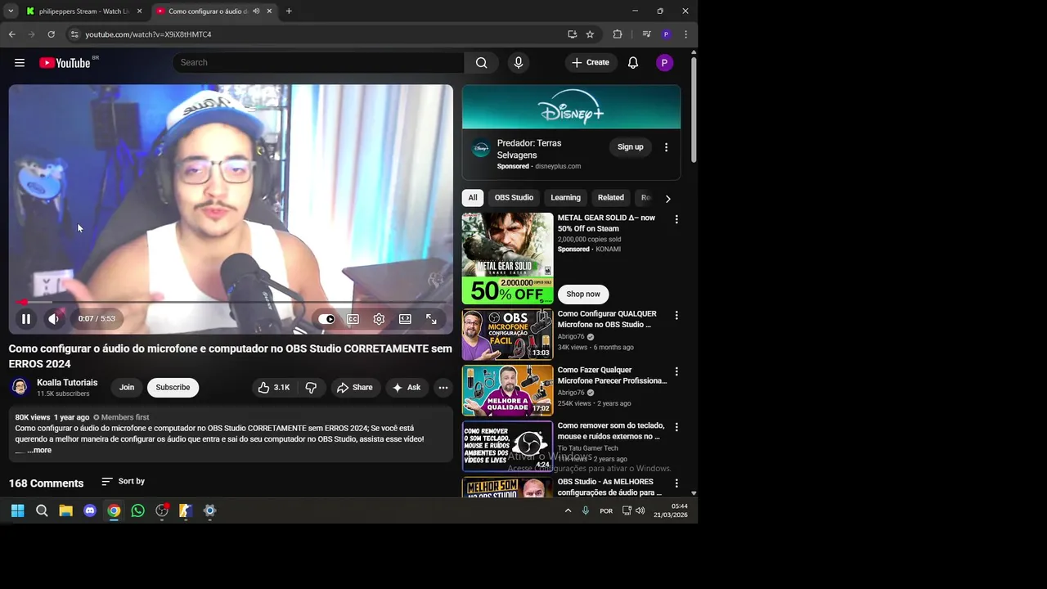
Task: Expand description with ...more
Action: [x=38, y=450]
